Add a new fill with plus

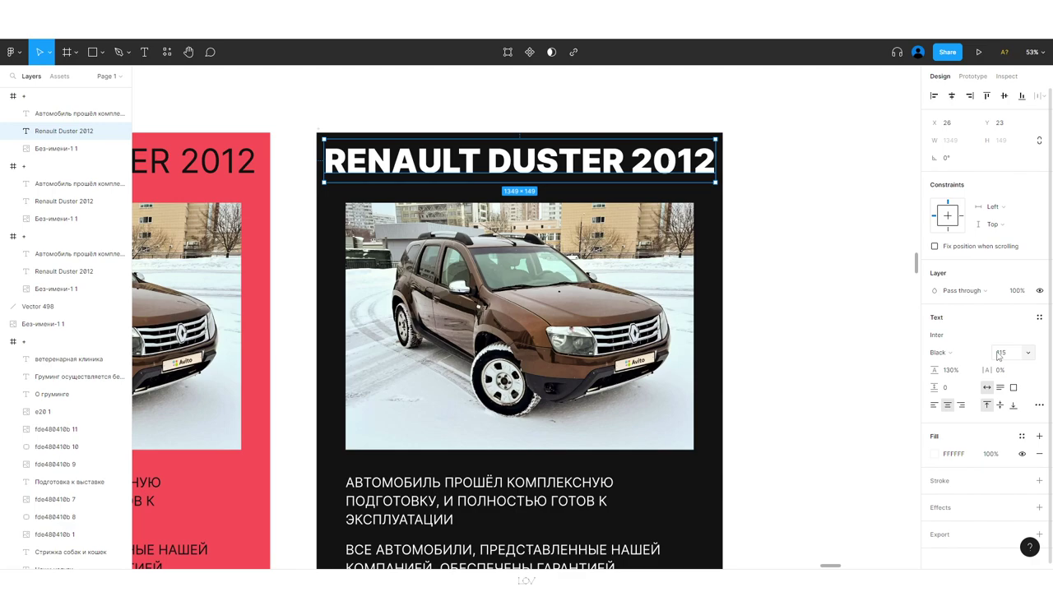[1039, 437]
